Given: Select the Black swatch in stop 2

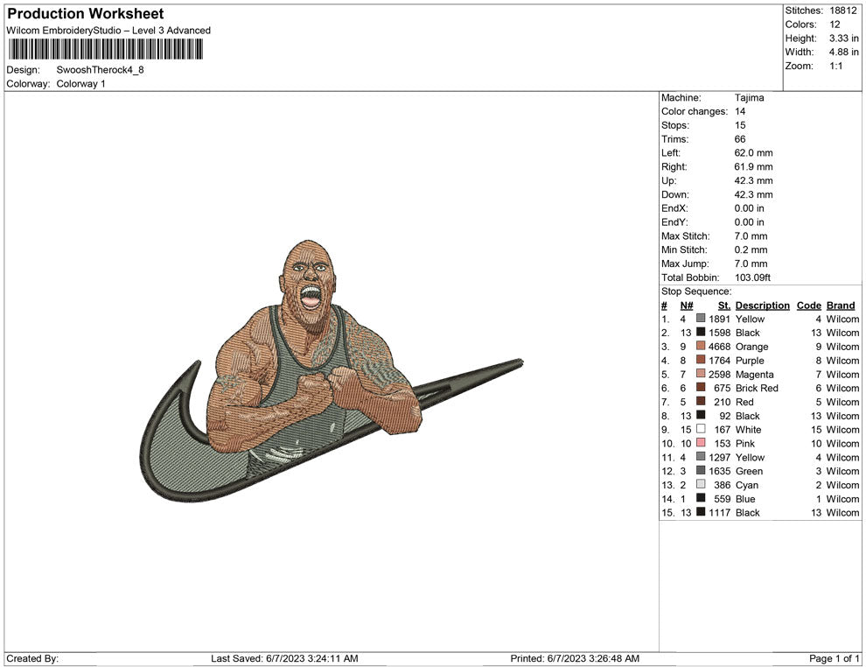Looking at the screenshot, I should (701, 332).
